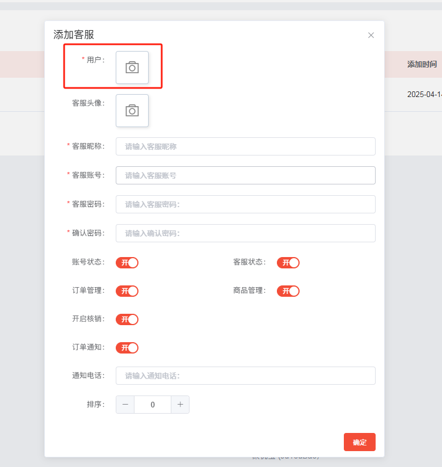
Task: Disable the 订单管理 toggle
Action: coord(127,291)
